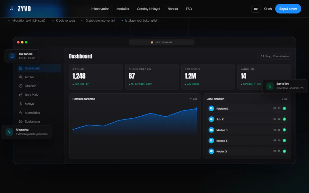
Task: Click green check status for Nilufar O.
Action: click(284, 151)
